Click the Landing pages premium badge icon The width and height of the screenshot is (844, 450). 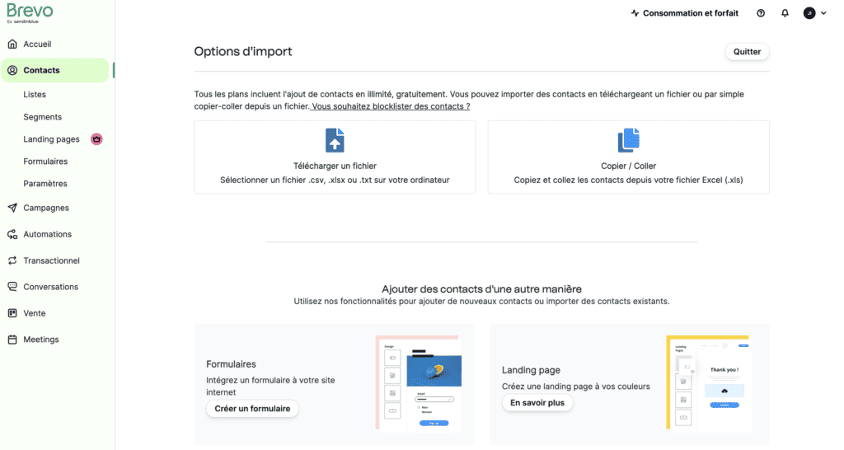click(x=96, y=139)
